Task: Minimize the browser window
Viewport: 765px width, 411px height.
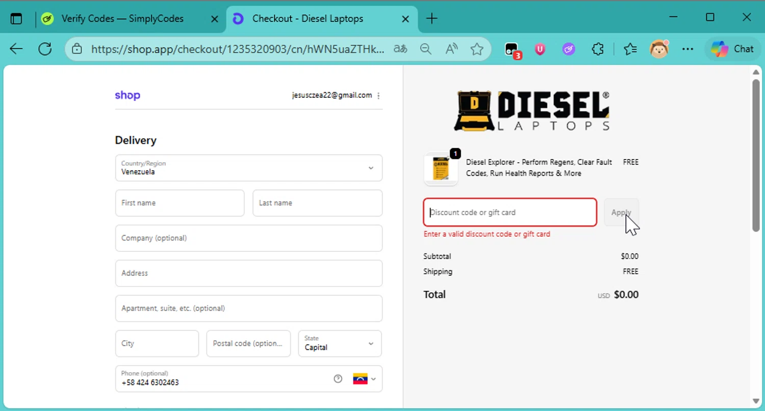Action: [673, 18]
